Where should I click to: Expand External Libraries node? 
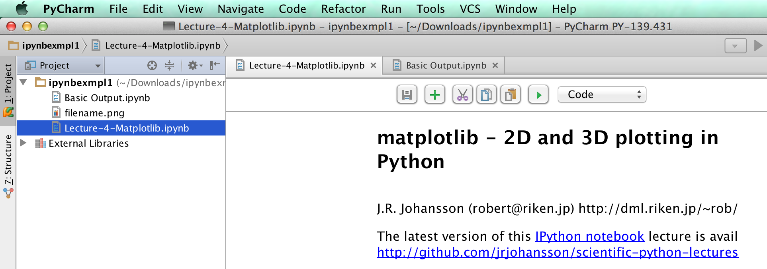pos(23,143)
